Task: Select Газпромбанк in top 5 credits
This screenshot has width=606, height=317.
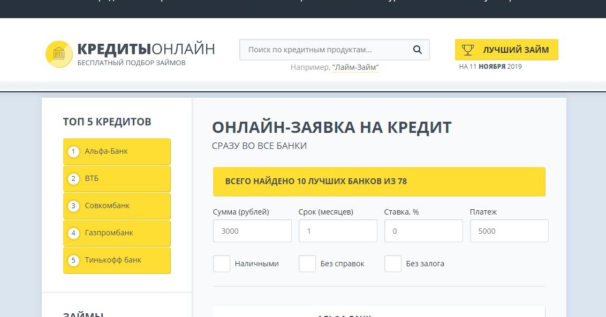Action: 117,233
